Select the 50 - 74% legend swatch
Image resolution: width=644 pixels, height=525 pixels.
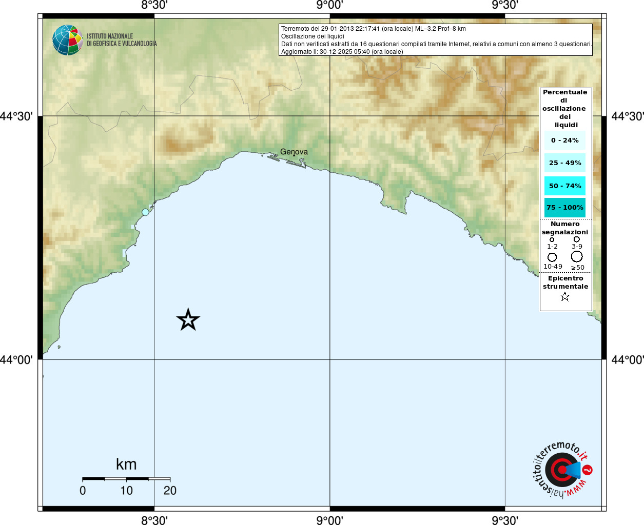coord(565,186)
